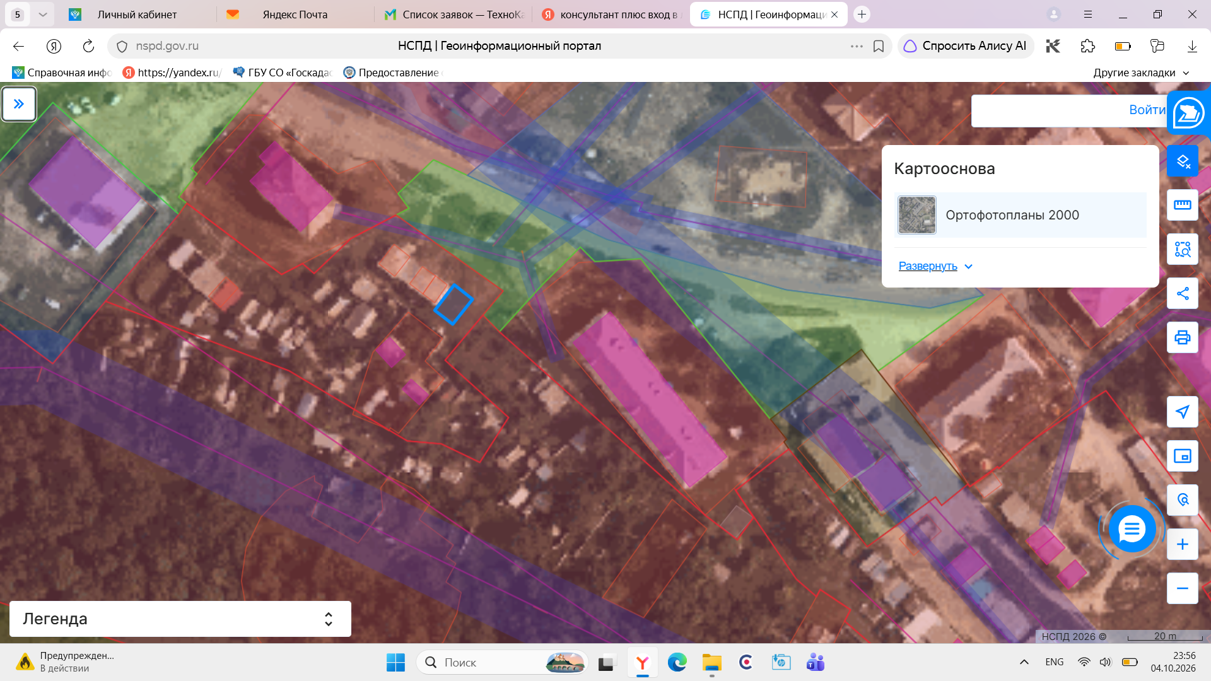Open the assistant widget in the top-right corner
This screenshot has width=1211, height=681.
[x=1188, y=113]
